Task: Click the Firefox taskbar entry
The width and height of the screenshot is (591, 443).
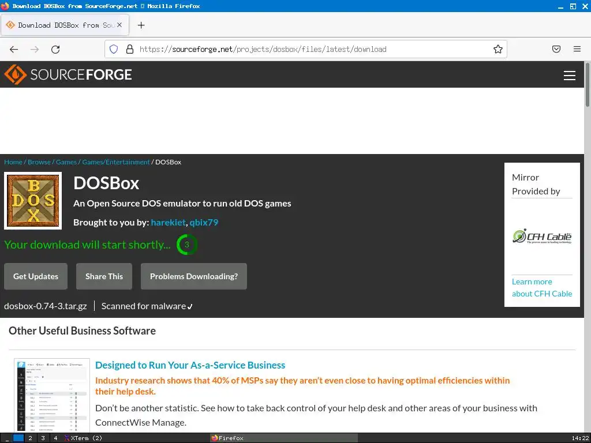Action: [x=283, y=438]
